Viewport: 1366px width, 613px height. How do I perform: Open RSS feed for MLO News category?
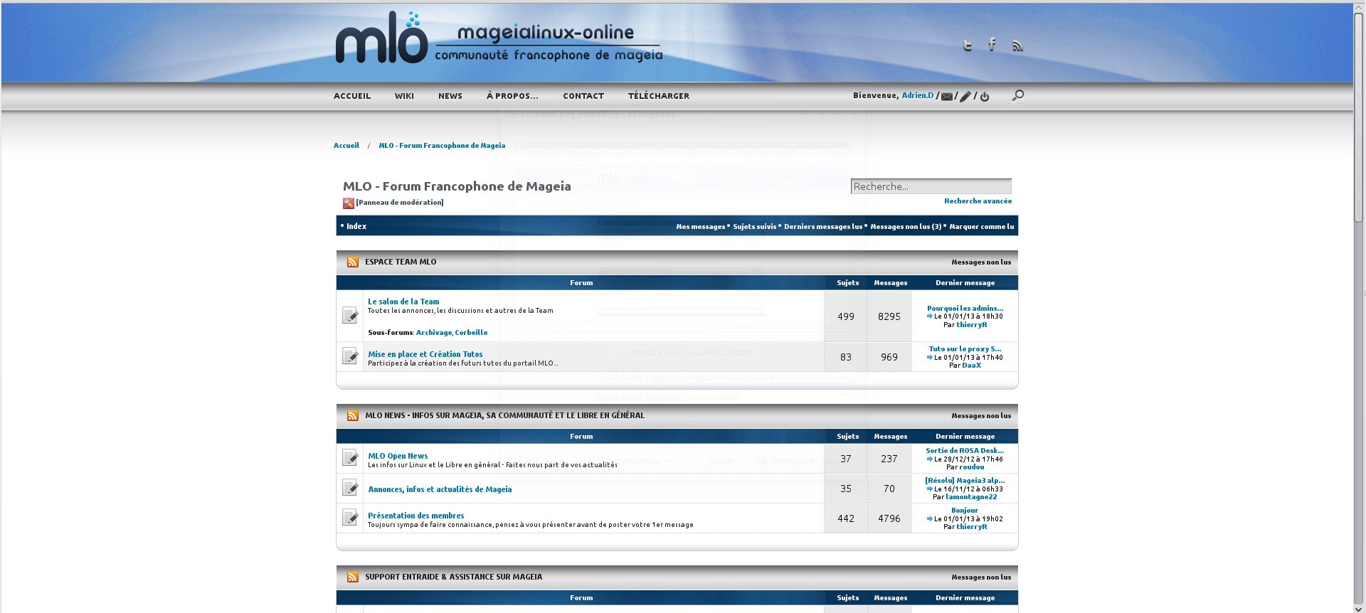click(353, 416)
